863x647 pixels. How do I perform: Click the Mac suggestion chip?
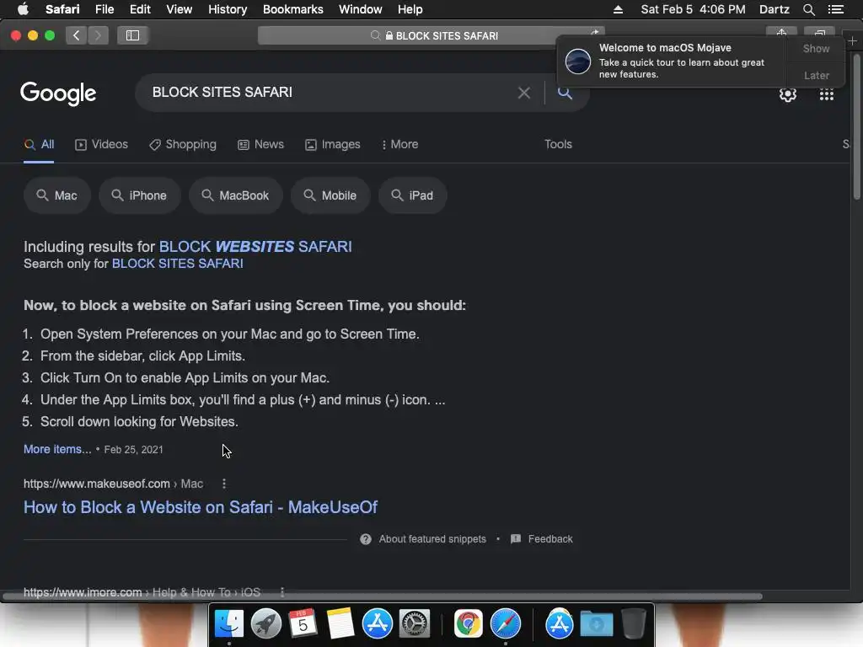point(57,195)
